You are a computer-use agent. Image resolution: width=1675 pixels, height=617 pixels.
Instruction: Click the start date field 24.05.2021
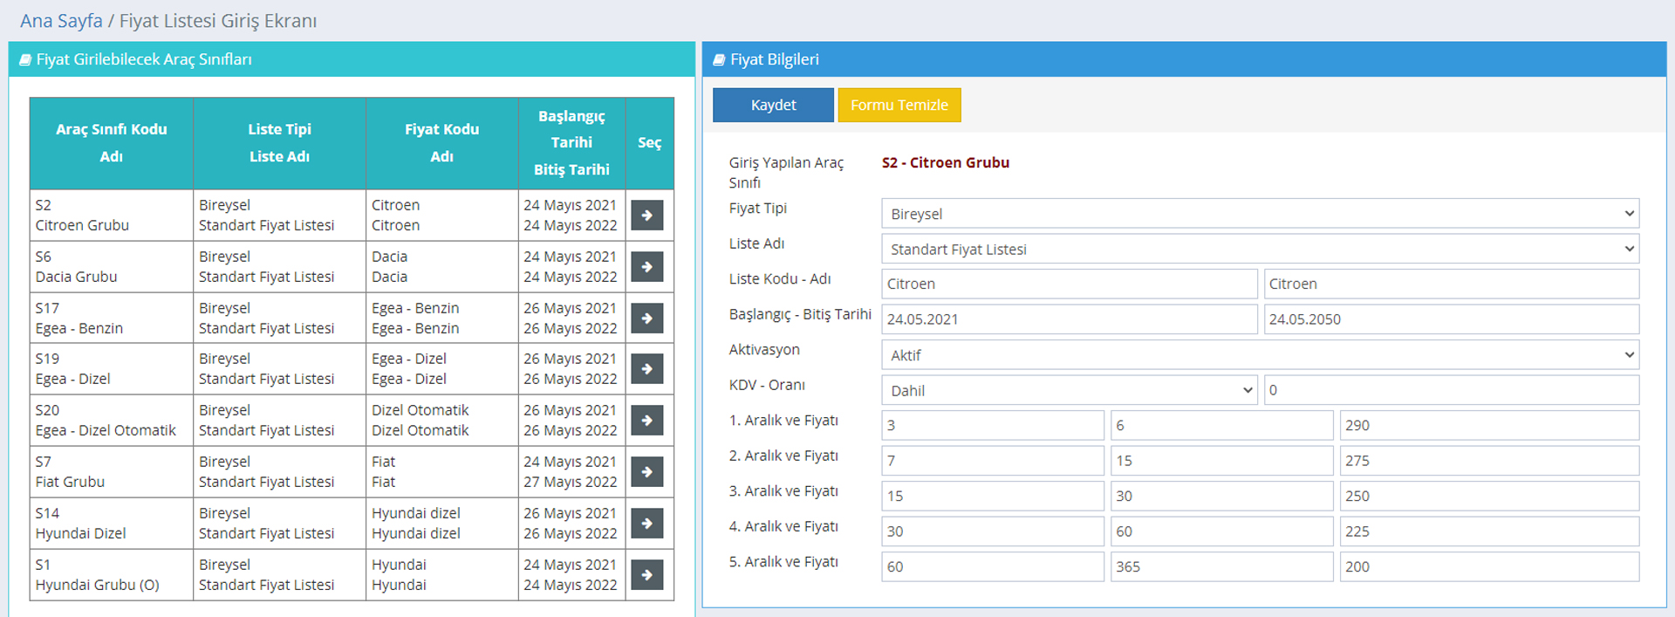(1070, 319)
